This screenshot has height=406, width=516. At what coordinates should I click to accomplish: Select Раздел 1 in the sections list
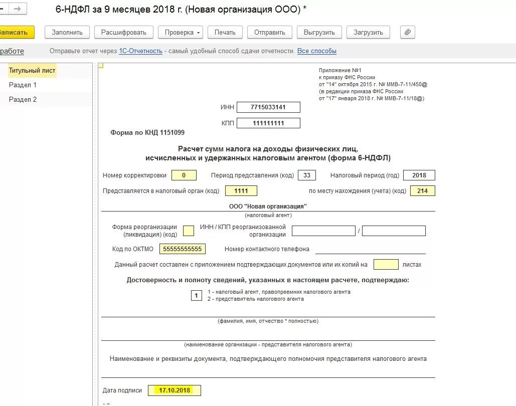tap(23, 85)
